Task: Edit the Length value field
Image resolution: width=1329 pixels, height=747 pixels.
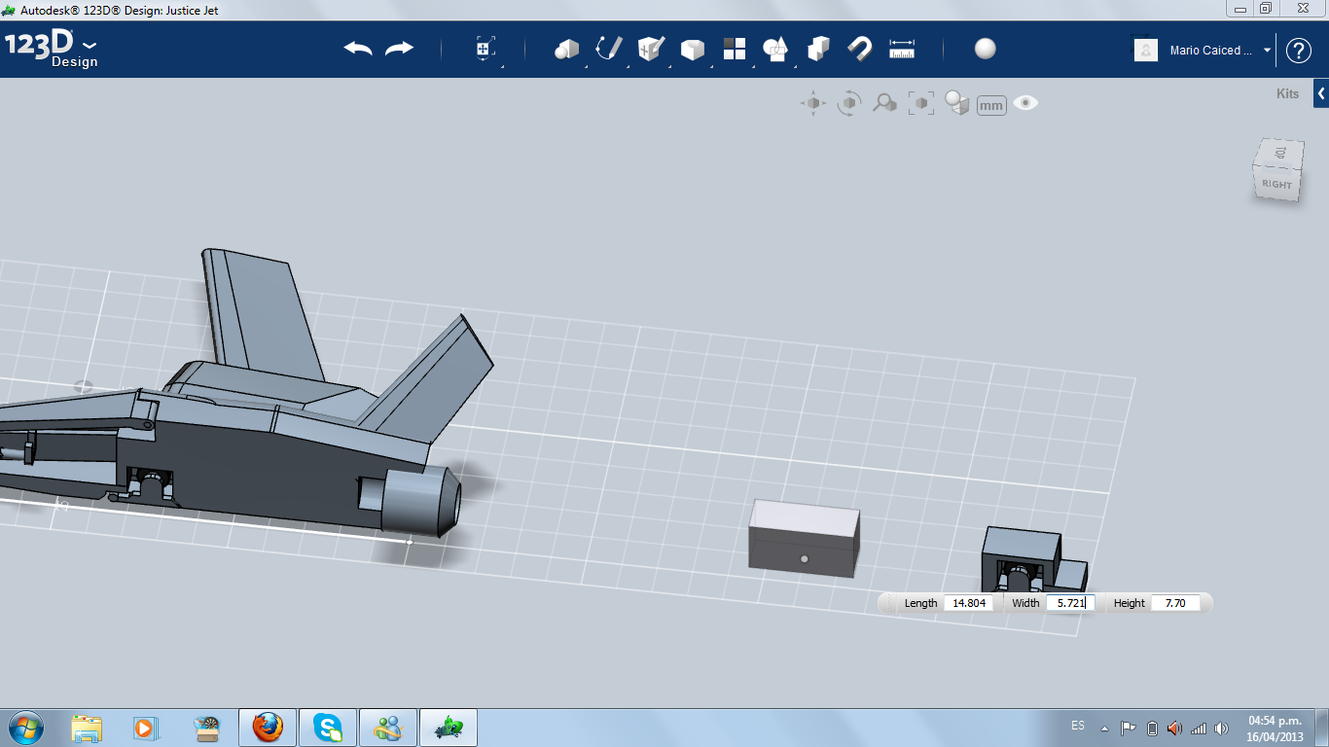Action: pyautogui.click(x=969, y=603)
